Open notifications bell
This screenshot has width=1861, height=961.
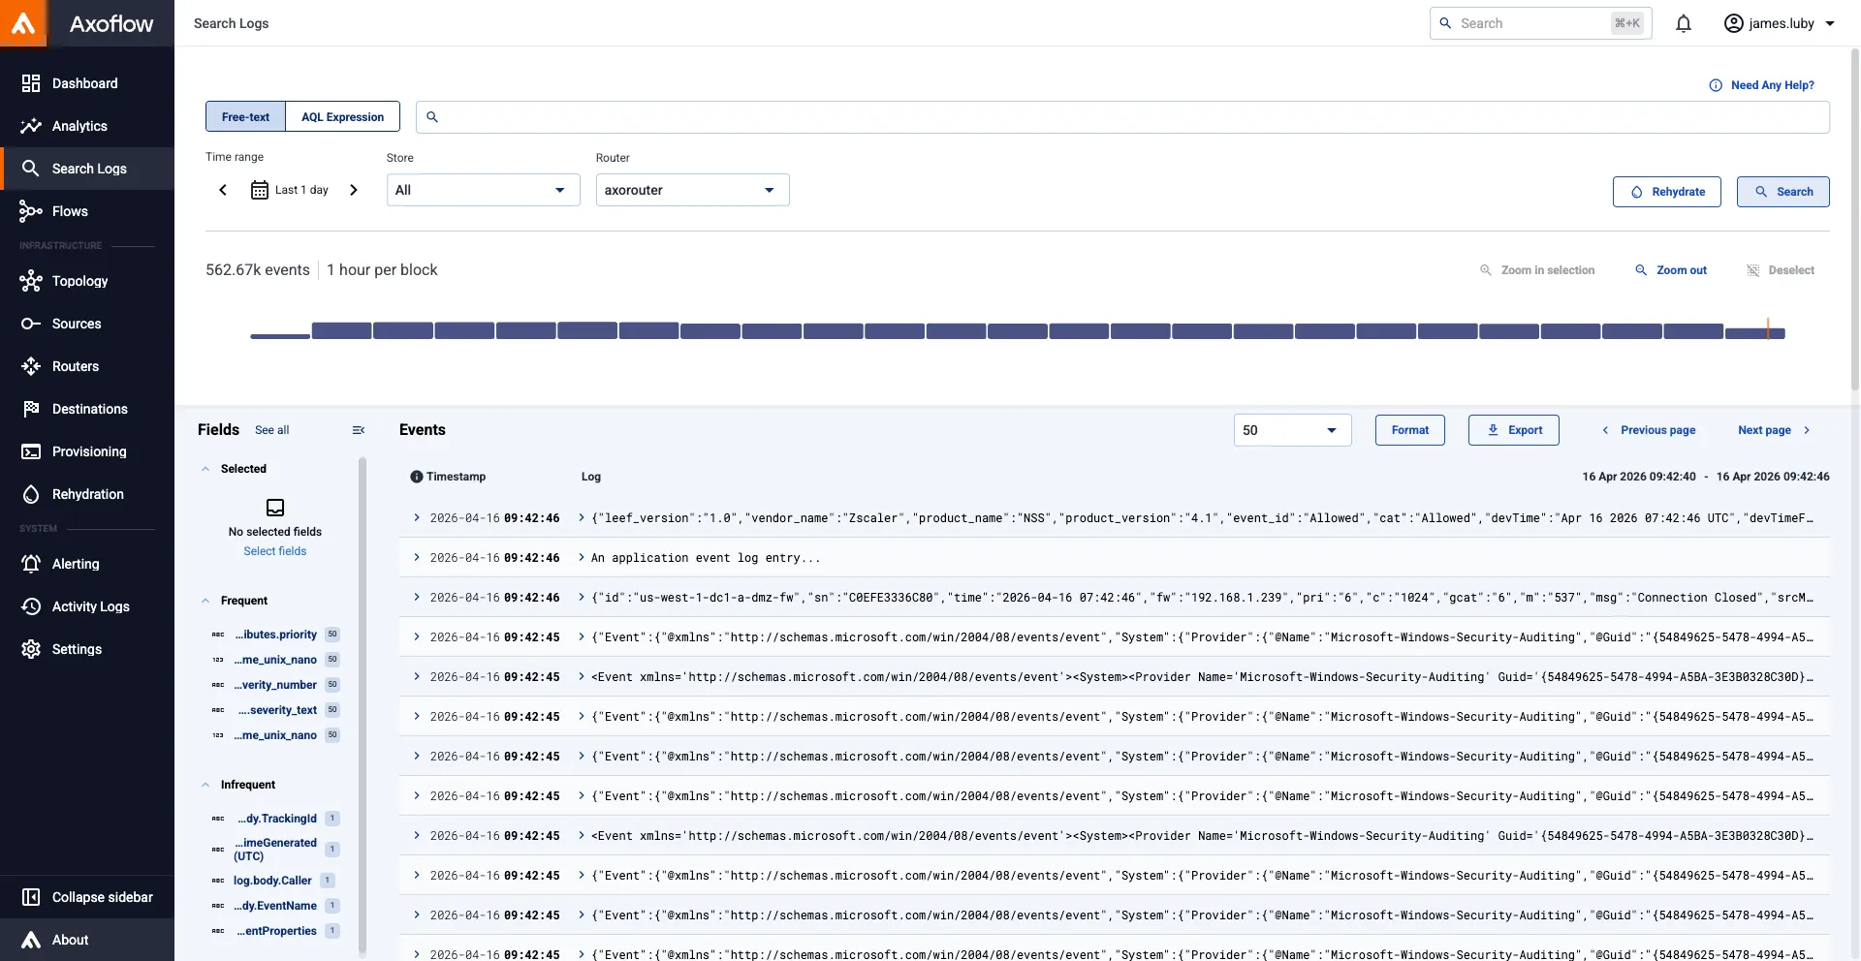1684,23
